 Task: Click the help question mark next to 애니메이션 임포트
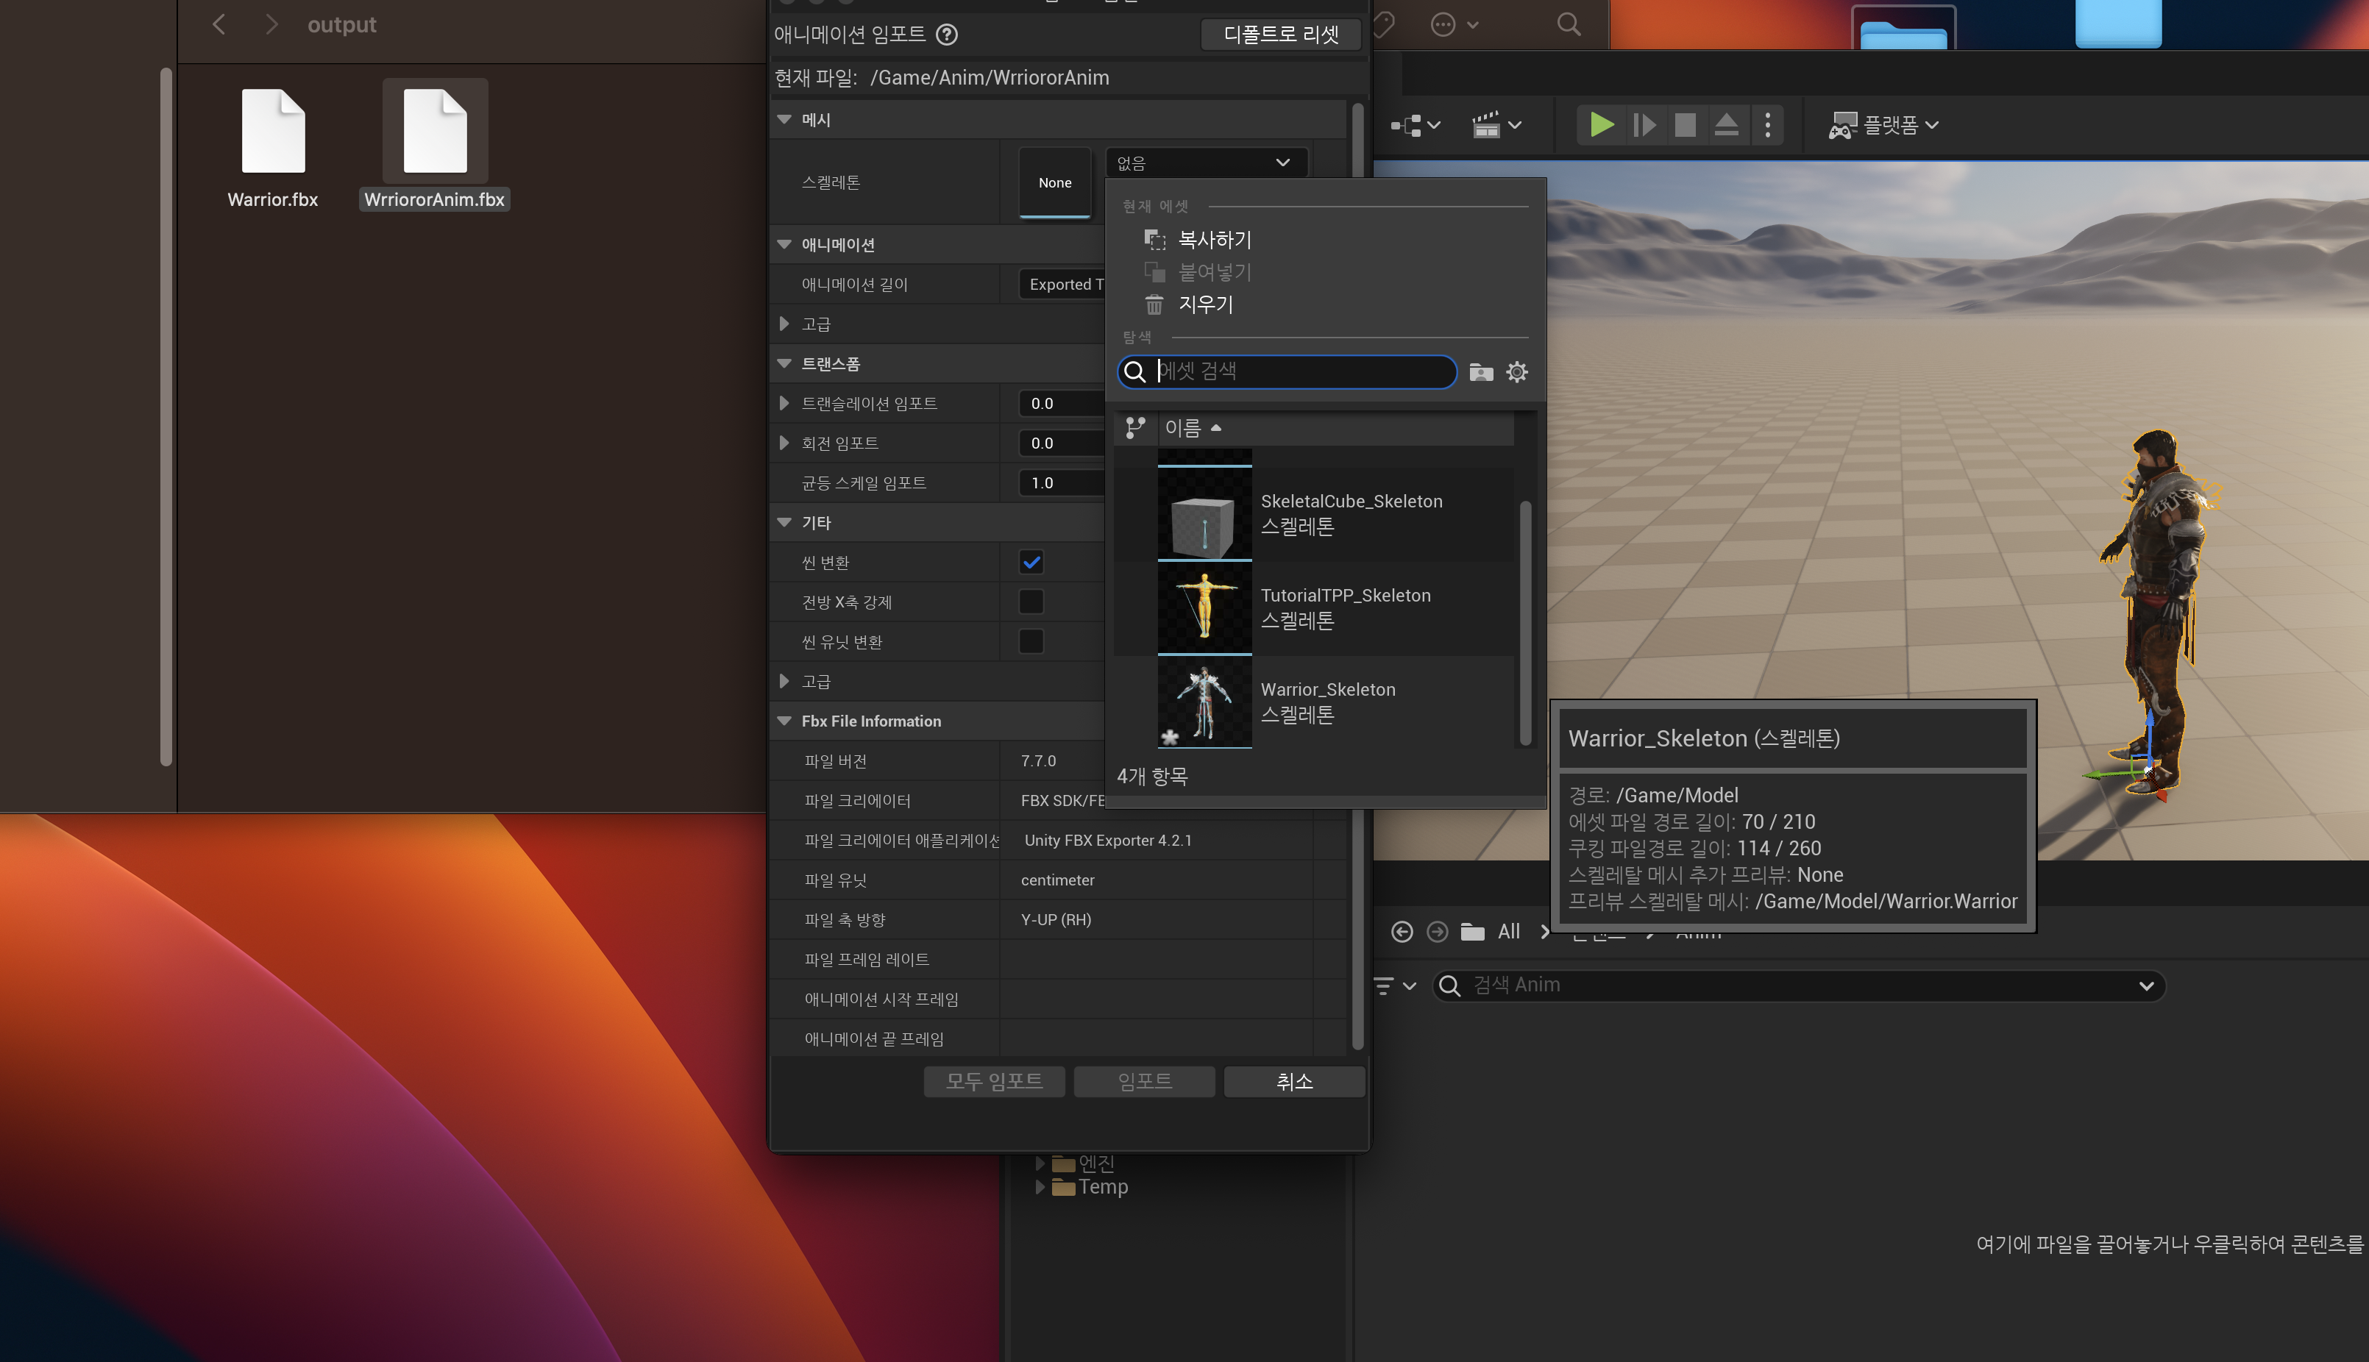[x=947, y=35]
